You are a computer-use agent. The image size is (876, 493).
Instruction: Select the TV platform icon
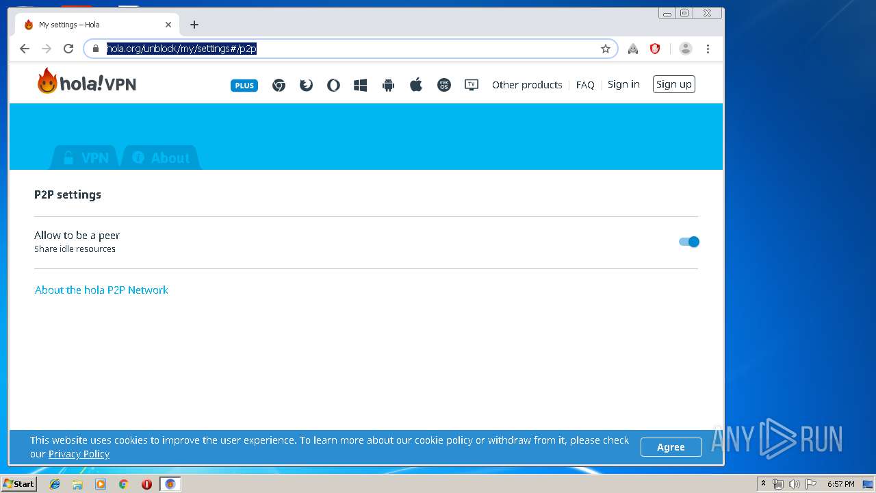pos(472,85)
